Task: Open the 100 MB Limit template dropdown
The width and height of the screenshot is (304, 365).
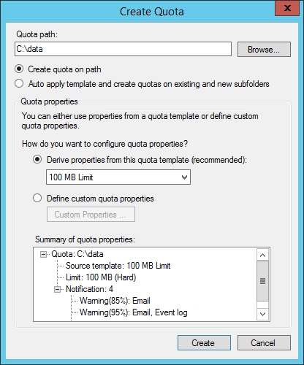Action: [x=118, y=177]
